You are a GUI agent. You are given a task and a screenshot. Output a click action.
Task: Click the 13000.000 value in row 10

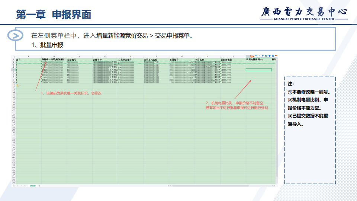226,82
